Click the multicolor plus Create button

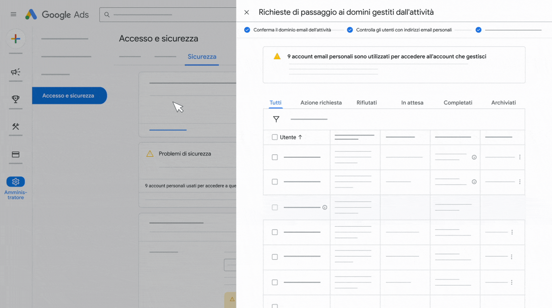coord(16,39)
